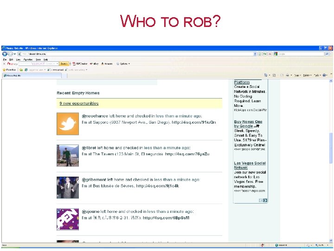
Task: Click the Help question mark icon
Action: click(x=325, y=75)
